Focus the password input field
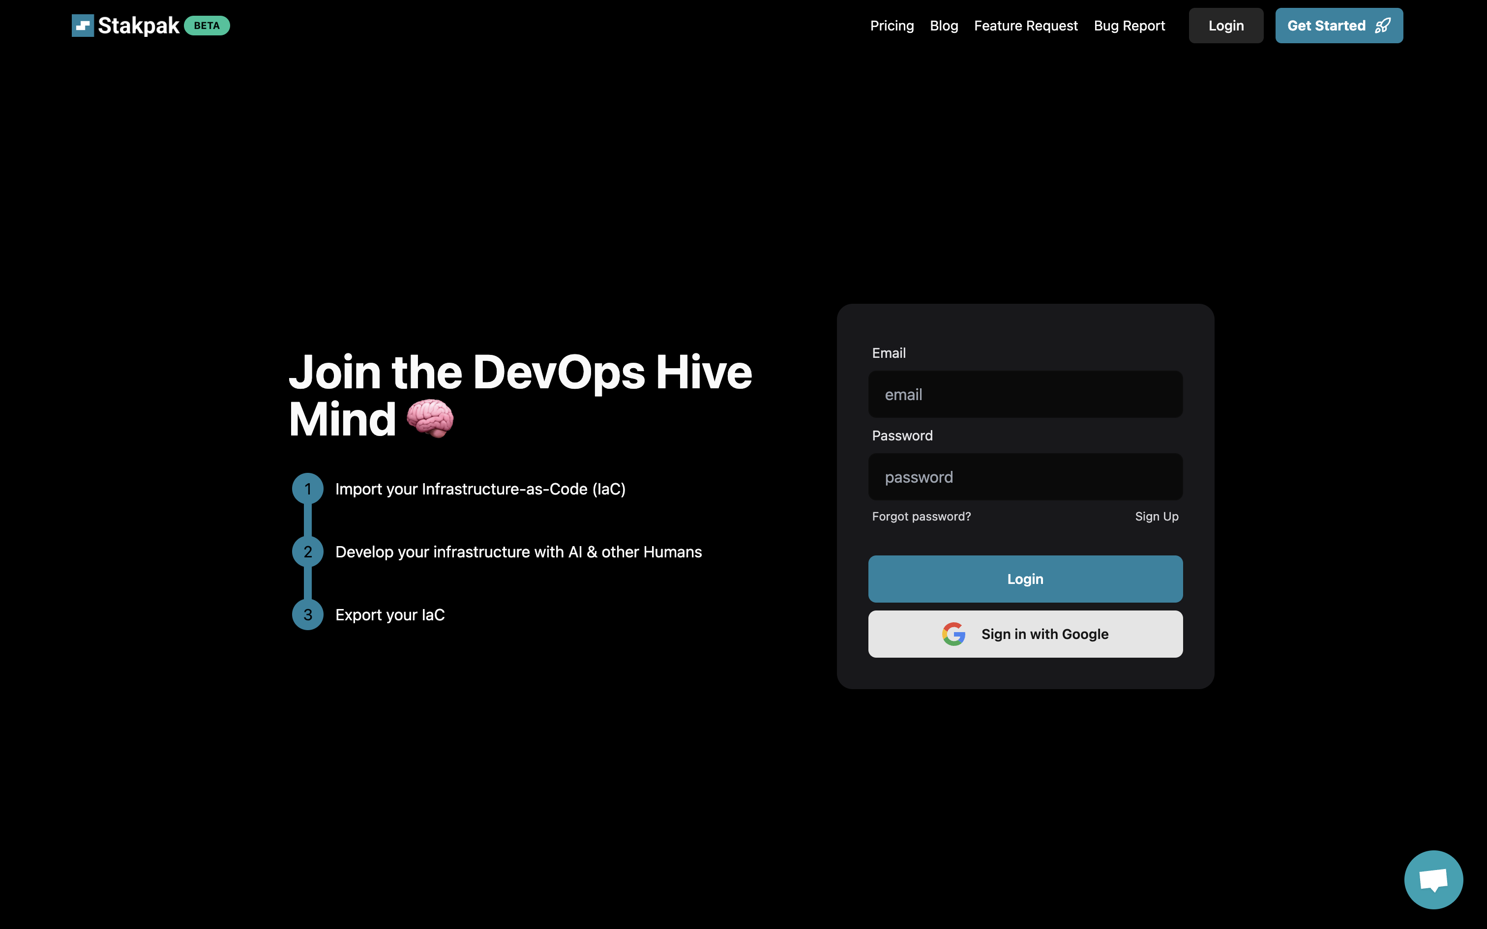The image size is (1487, 929). (x=1025, y=477)
